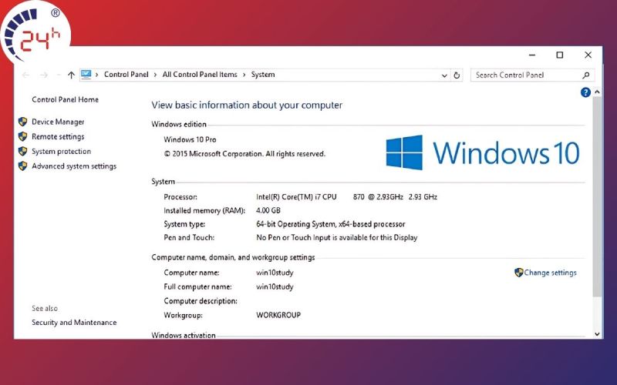Open Remote settings link
617x385 pixels.
pyautogui.click(x=59, y=137)
